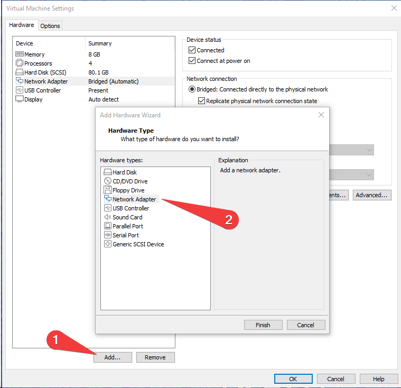This screenshot has height=388, width=401.
Task: Open the lower greyed dropdown behind wizard
Action: [x=352, y=175]
